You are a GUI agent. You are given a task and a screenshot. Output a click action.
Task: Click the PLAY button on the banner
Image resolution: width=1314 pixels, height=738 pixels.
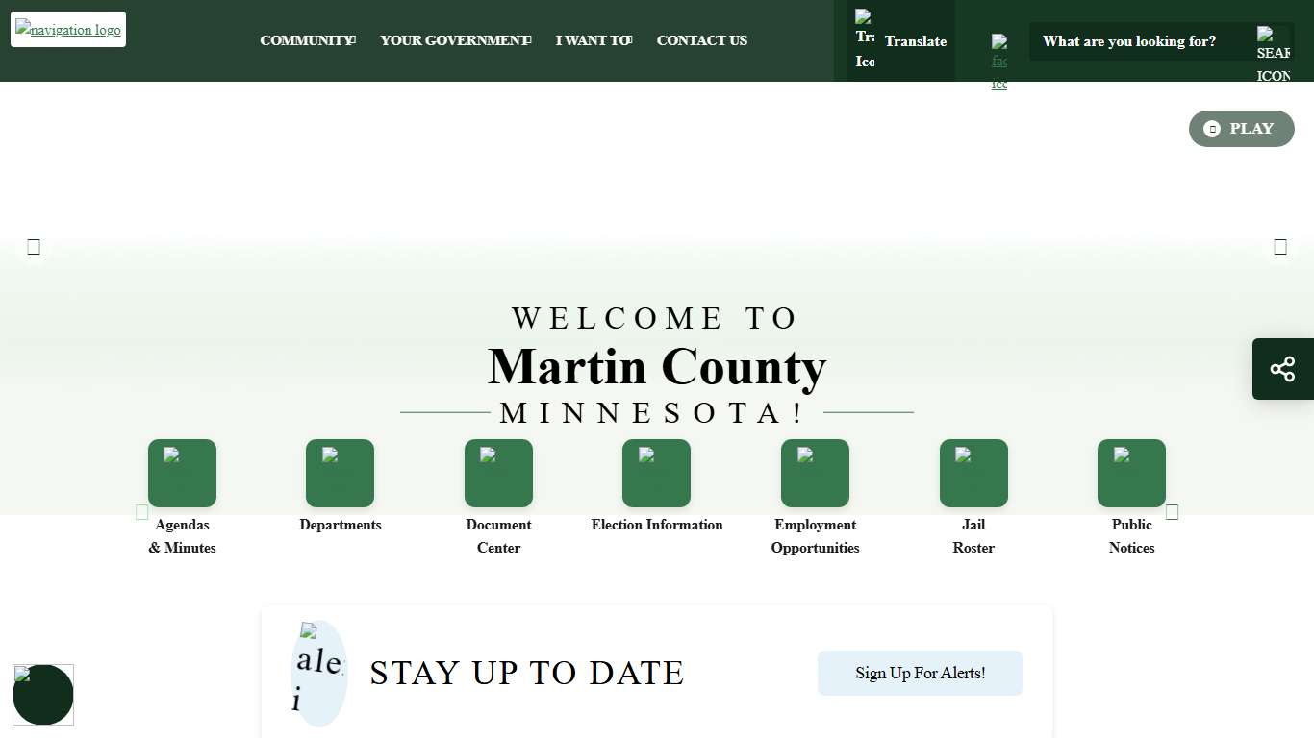coord(1241,128)
